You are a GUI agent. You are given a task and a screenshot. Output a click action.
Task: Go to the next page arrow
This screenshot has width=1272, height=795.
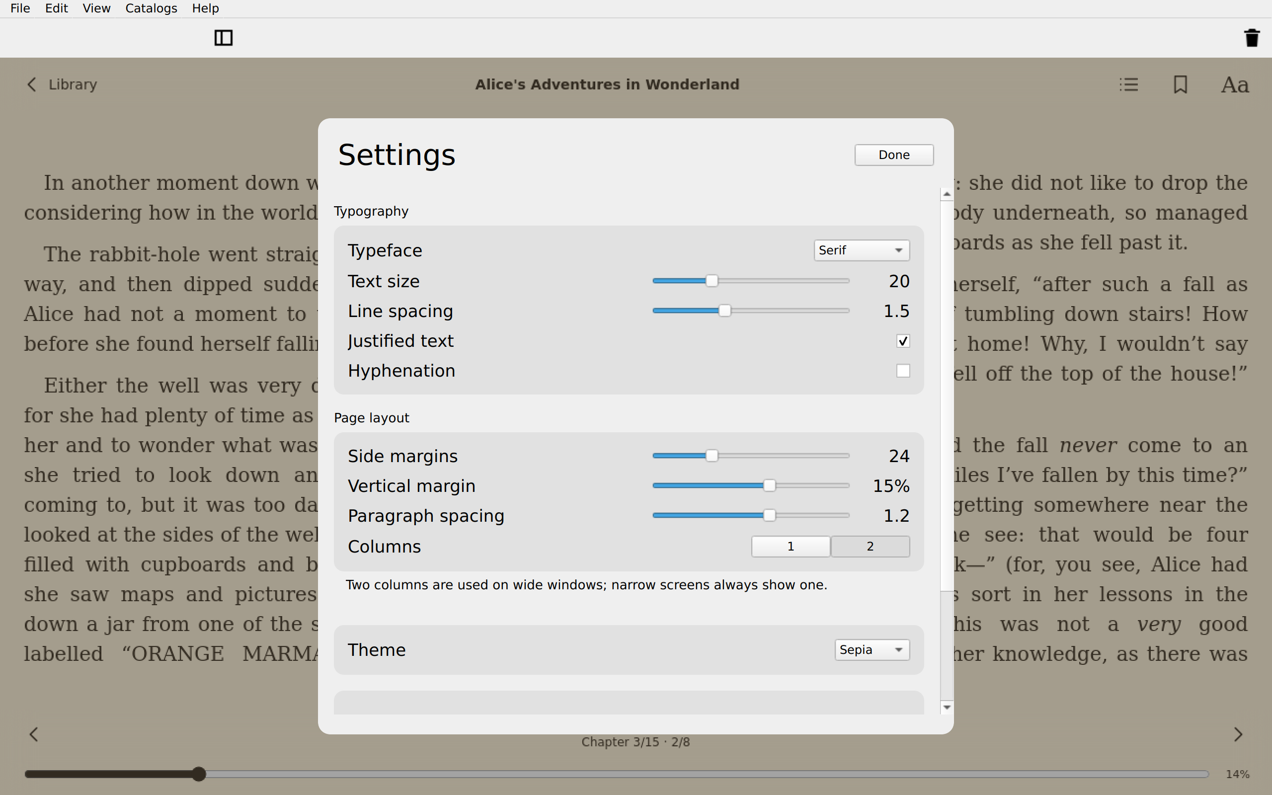click(x=1238, y=734)
